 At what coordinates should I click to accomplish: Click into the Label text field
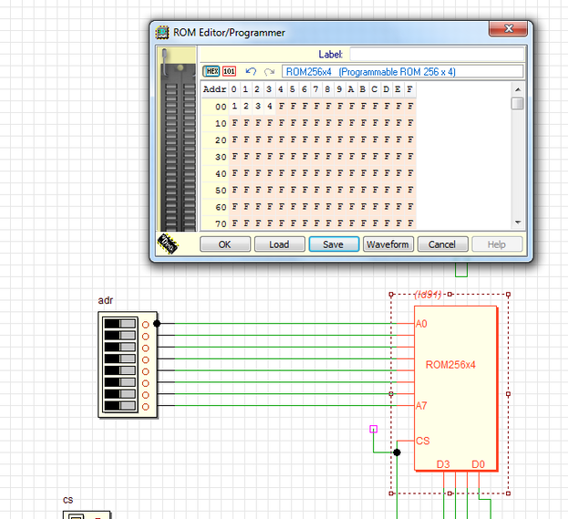436,55
